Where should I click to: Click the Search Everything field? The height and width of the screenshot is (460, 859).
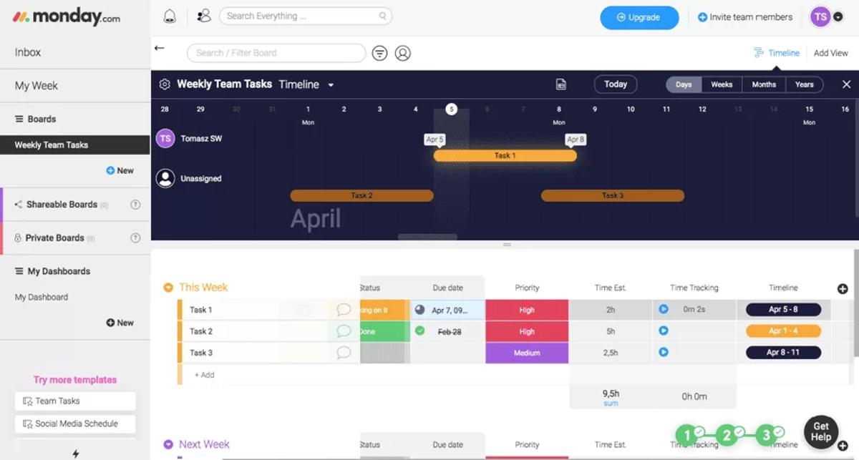(306, 16)
